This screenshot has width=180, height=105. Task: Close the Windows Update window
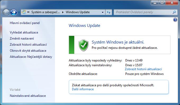[172, 3]
